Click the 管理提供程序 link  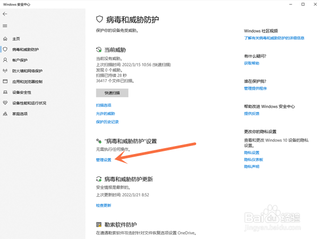click(255, 88)
